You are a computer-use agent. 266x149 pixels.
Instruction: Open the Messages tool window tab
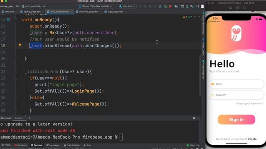coord(53,145)
